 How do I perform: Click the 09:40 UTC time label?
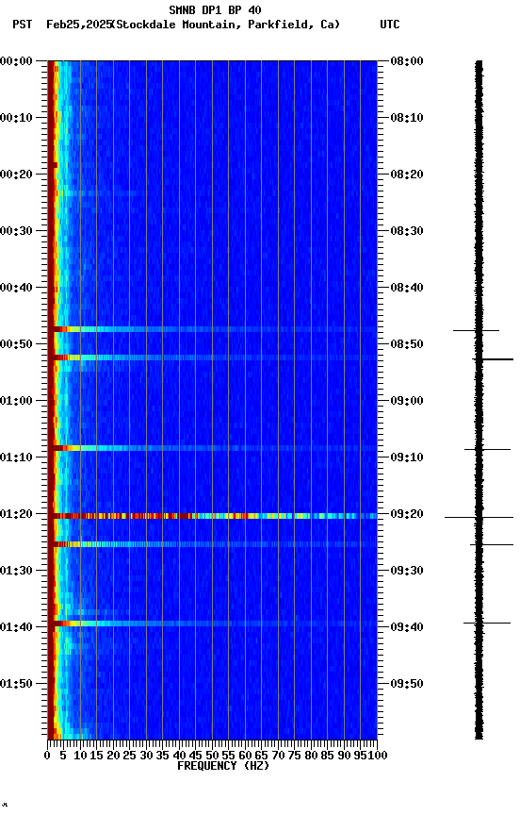coord(407,627)
